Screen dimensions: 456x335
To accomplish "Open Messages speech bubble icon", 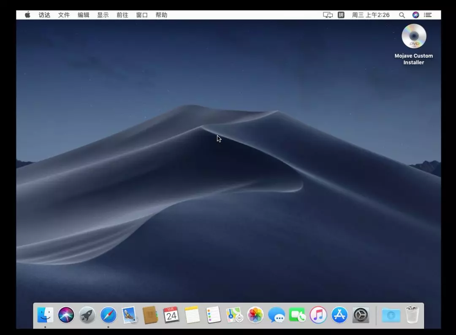I will (276, 315).
